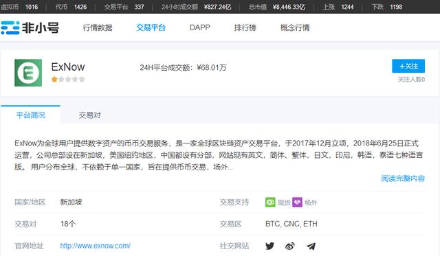Open the http://www.exnow.com/ link
This screenshot has width=440, height=256.
[96, 246]
